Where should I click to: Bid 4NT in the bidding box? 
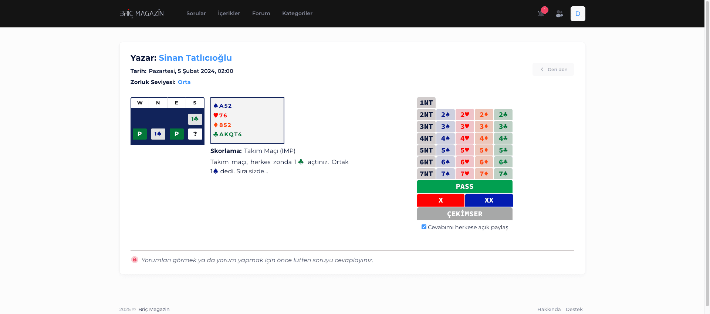[x=426, y=138]
